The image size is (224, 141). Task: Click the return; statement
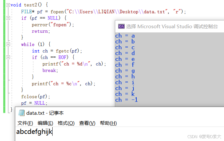tap(41, 31)
